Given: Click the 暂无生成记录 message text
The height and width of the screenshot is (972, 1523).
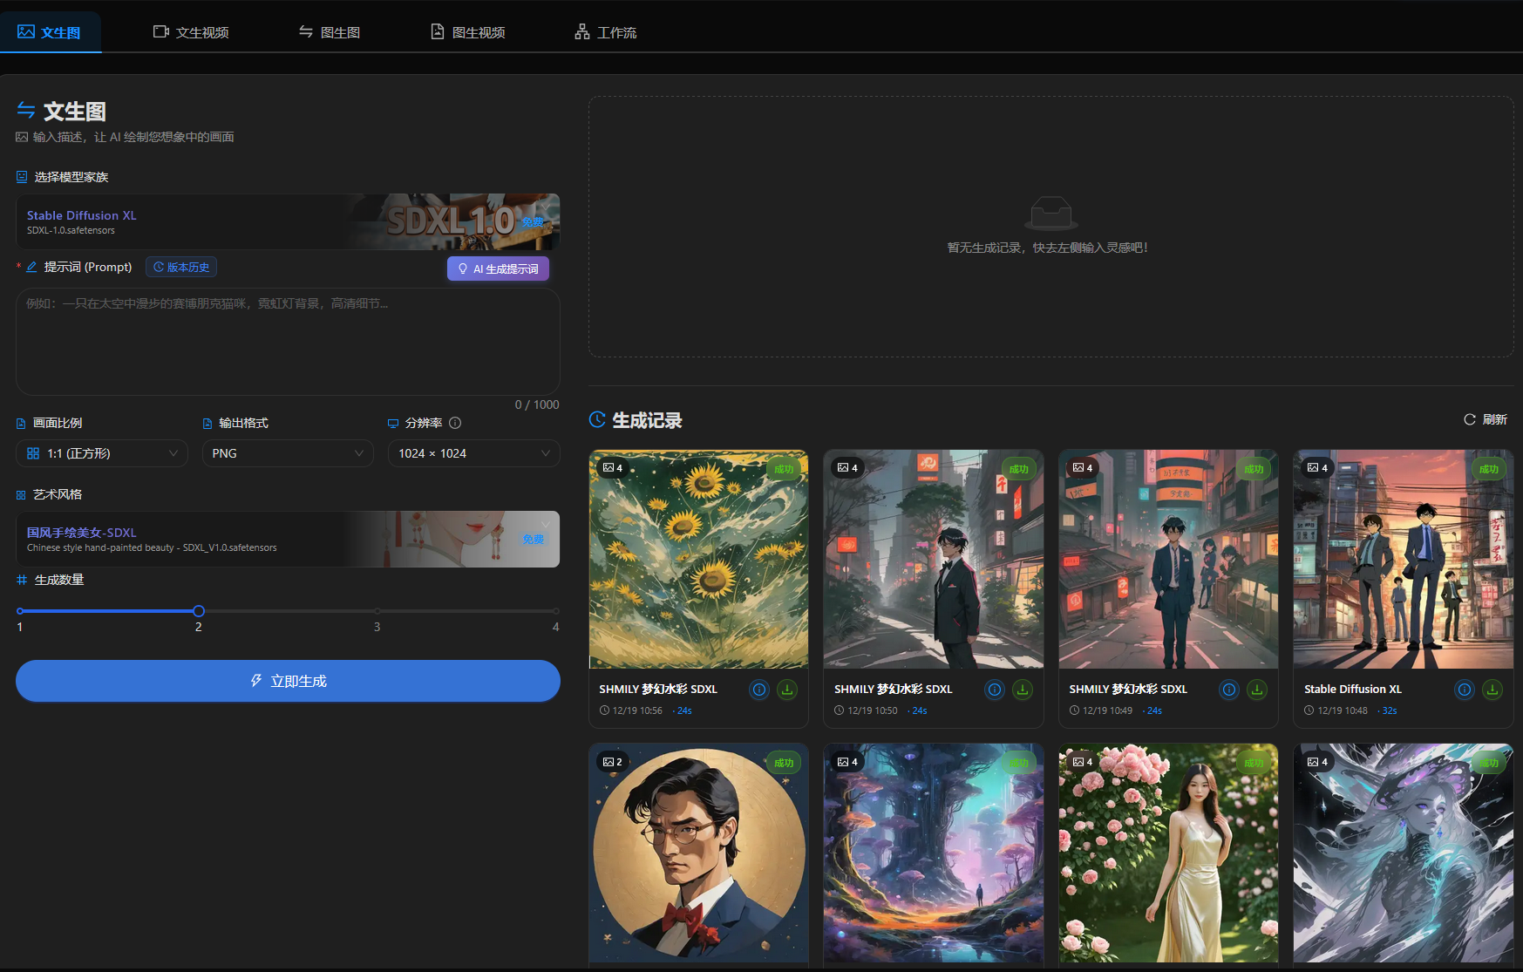Looking at the screenshot, I should (1048, 248).
